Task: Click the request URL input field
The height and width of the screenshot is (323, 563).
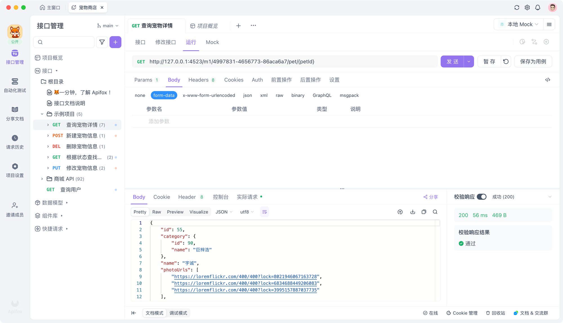Action: click(x=281, y=61)
